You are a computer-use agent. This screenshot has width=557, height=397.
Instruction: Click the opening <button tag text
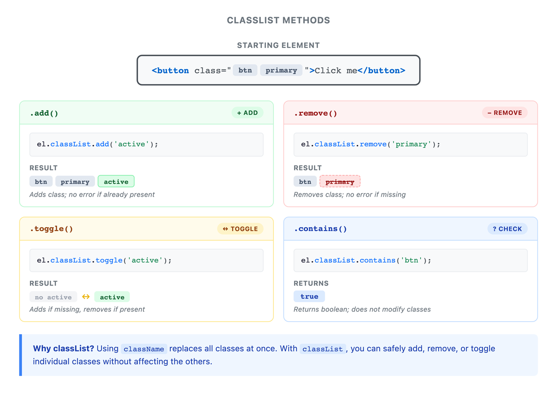click(x=170, y=71)
